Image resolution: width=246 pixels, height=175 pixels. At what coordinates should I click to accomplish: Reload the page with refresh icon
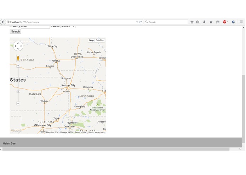point(141,22)
